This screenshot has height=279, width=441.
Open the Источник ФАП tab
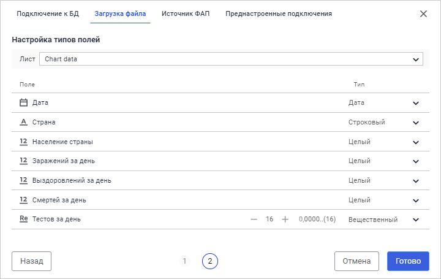(x=186, y=13)
